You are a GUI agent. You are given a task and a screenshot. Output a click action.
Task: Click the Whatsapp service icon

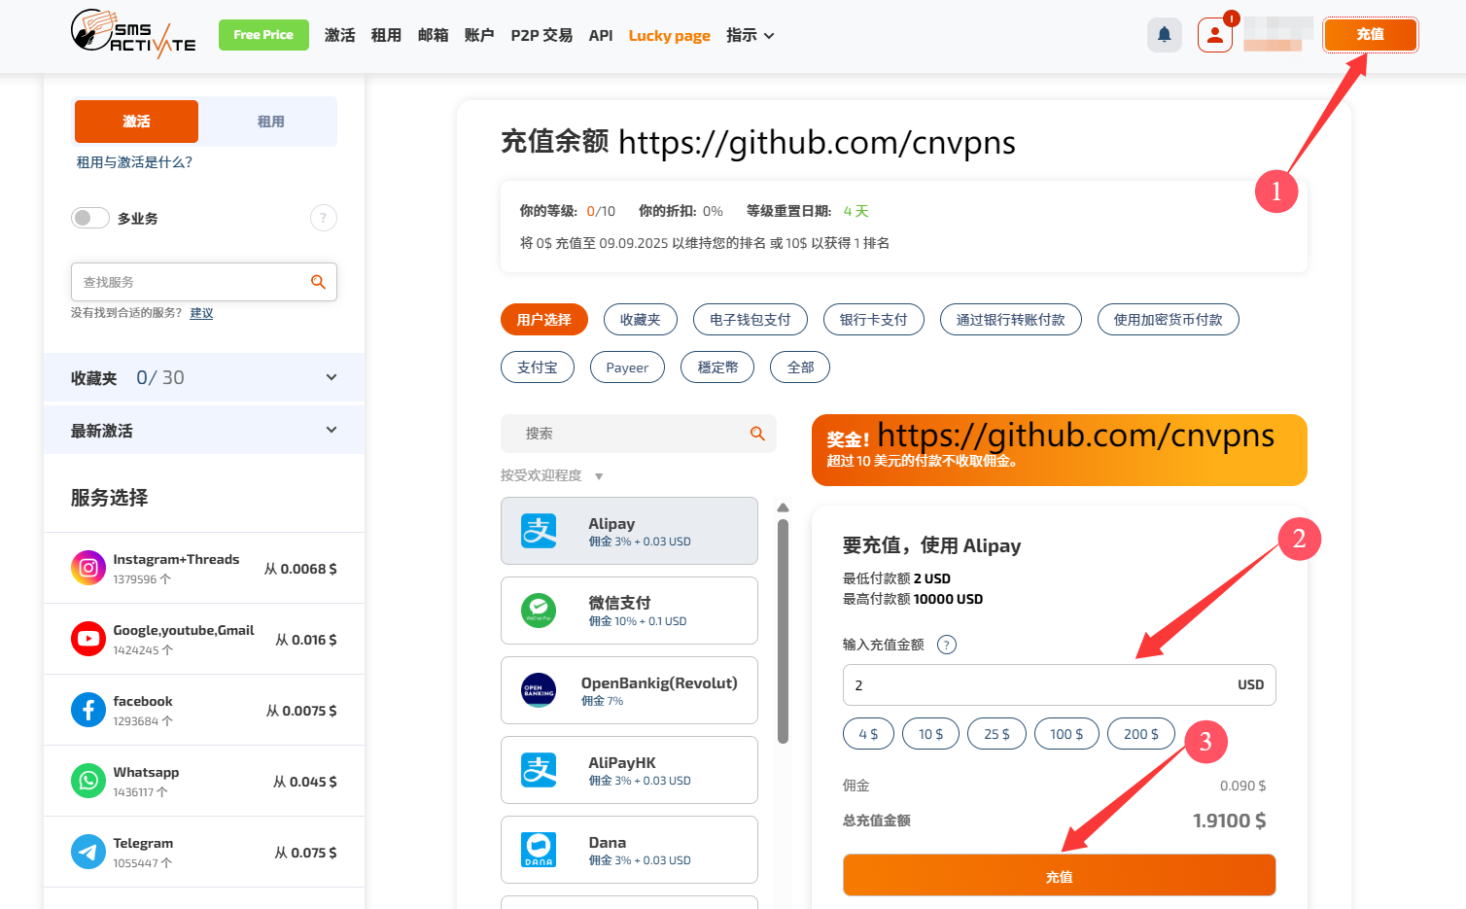point(88,781)
